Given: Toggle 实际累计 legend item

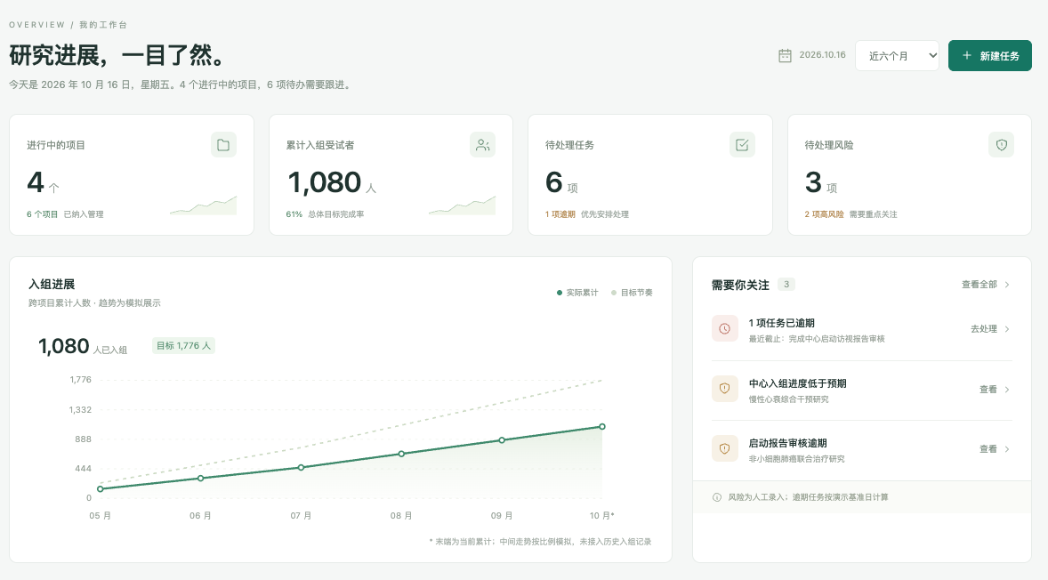Looking at the screenshot, I should (x=577, y=293).
